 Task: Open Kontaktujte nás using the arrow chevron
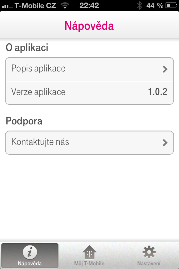click(166, 142)
